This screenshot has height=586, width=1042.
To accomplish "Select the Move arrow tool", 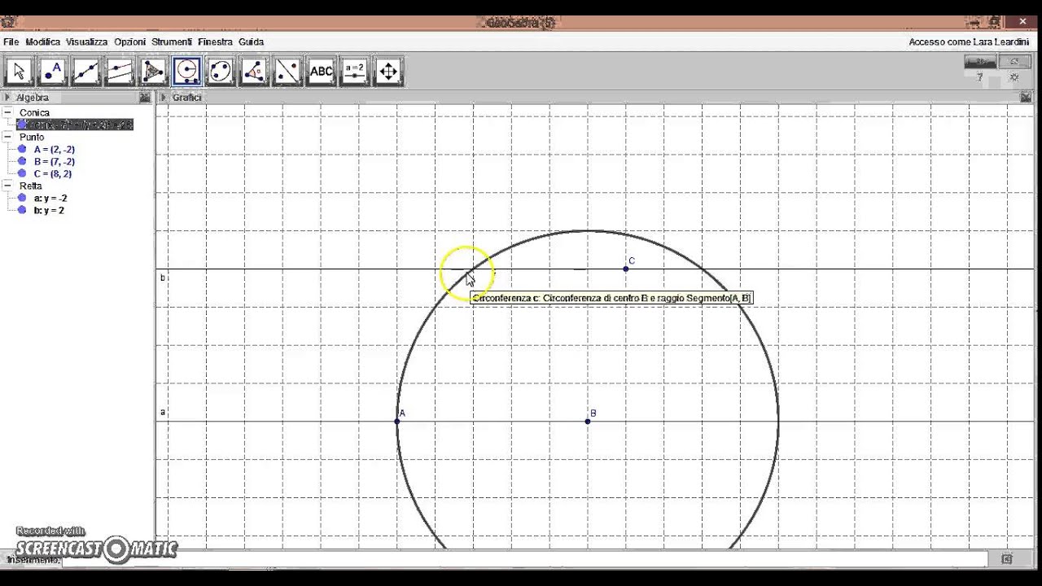I will point(19,72).
